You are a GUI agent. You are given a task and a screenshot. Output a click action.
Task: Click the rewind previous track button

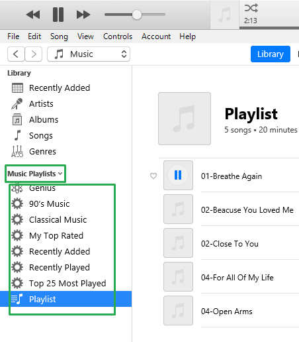[x=33, y=15]
